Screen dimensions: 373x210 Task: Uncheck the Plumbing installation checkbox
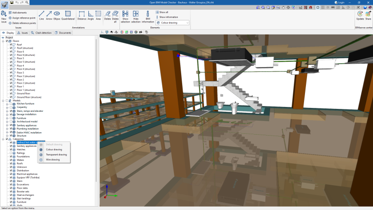pos(11,128)
